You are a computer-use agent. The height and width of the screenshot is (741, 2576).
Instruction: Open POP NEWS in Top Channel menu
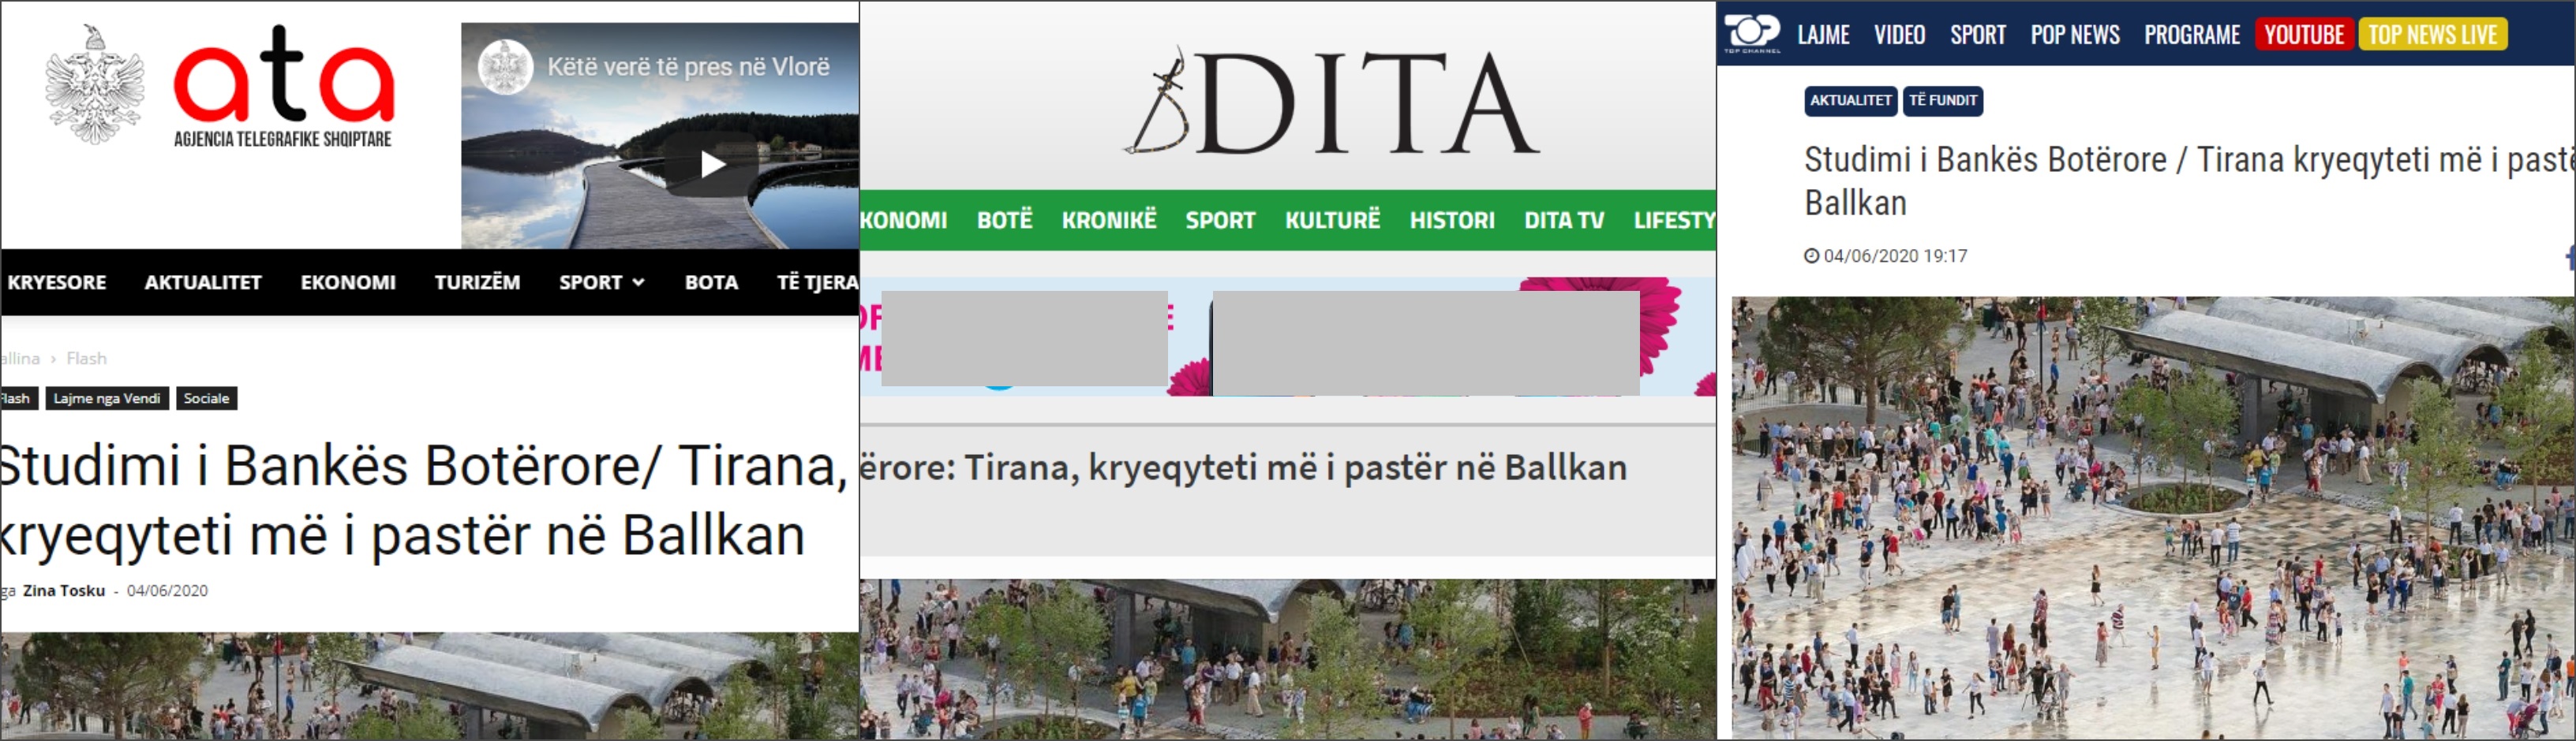coord(2074,35)
